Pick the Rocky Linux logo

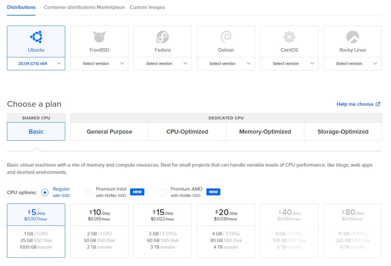[x=353, y=37]
